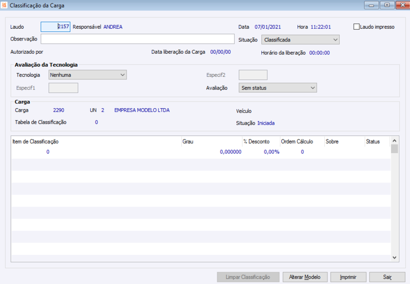Click the Grau column header

(x=212, y=141)
